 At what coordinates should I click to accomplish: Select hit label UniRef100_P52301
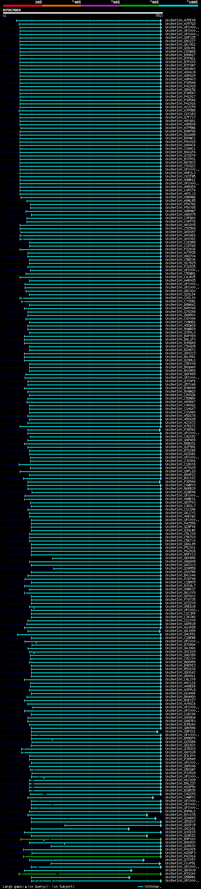coord(180,547)
